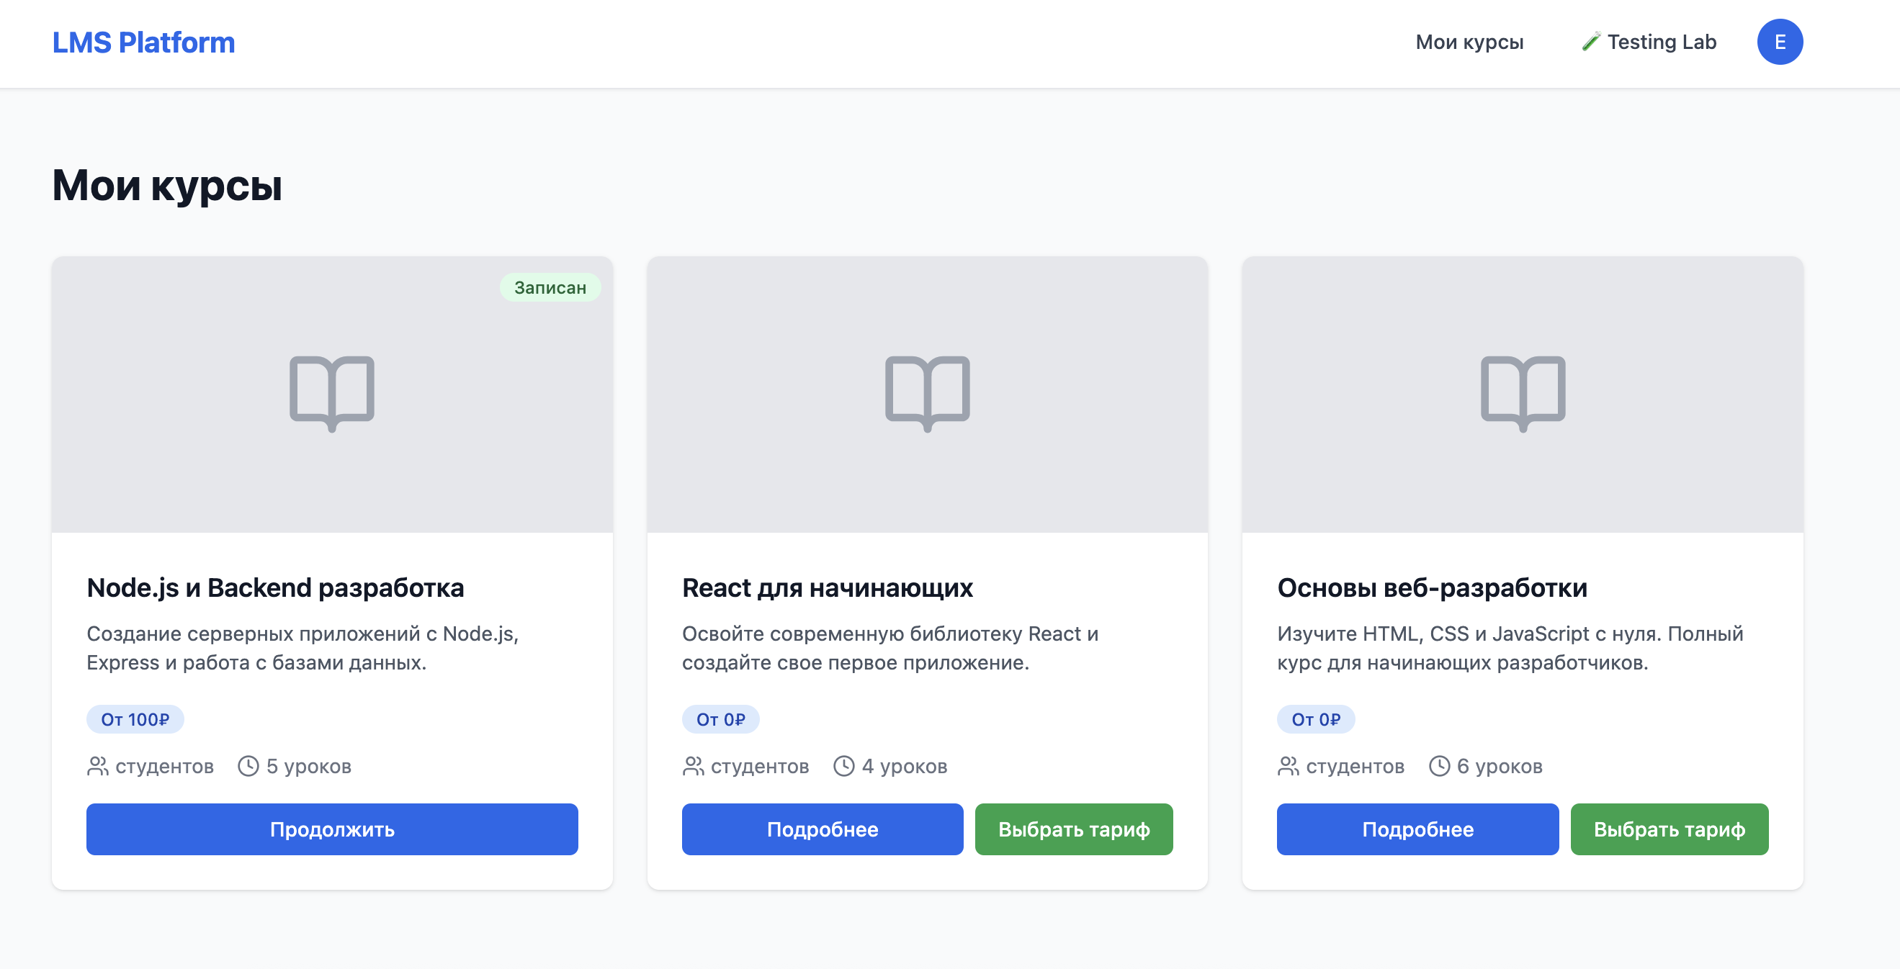Click the Записан badge on Node.js card
This screenshot has width=1900, height=969.
click(x=550, y=287)
